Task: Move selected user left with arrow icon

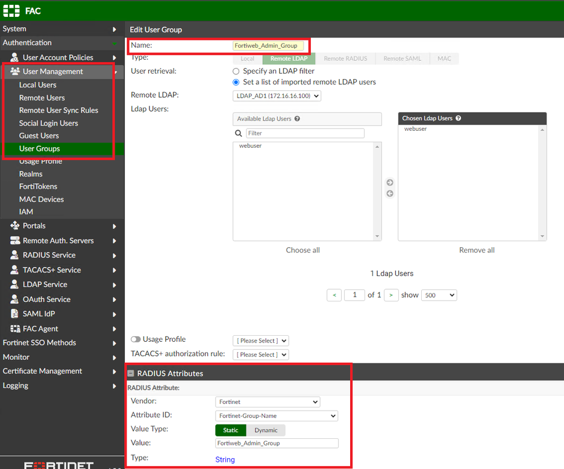Action: tap(390, 194)
